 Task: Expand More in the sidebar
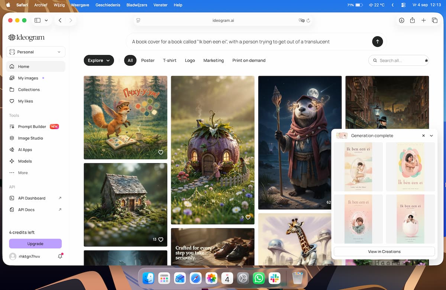pyautogui.click(x=36, y=173)
